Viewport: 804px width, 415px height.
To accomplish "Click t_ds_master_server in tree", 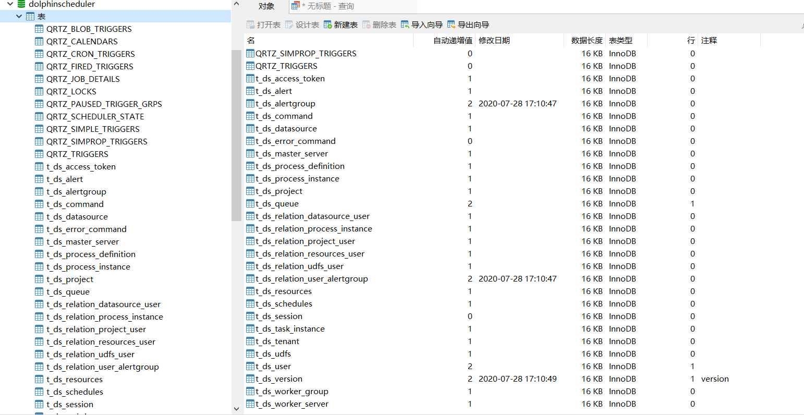I will click(x=83, y=241).
